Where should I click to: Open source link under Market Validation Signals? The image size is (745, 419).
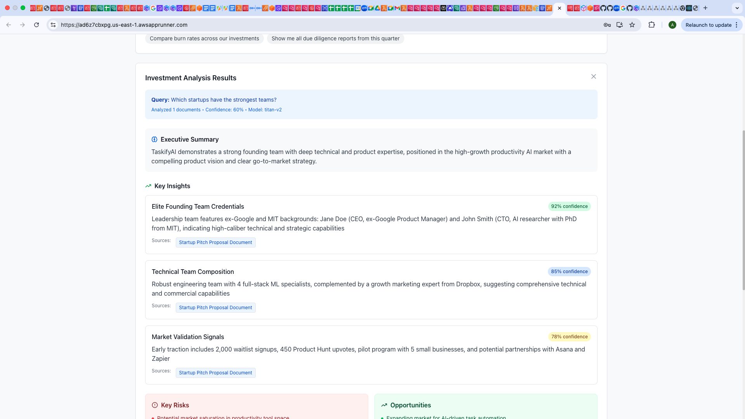point(215,373)
